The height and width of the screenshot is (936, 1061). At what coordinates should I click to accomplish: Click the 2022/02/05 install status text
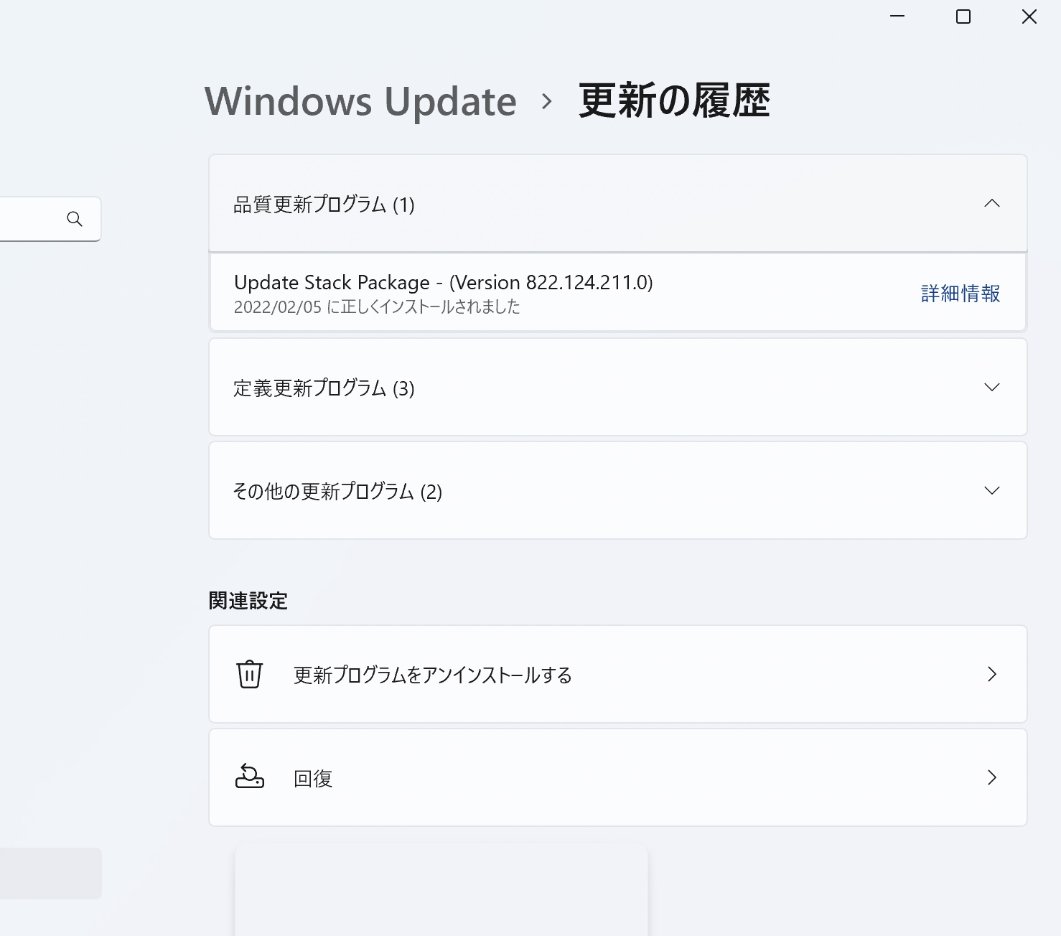[377, 306]
